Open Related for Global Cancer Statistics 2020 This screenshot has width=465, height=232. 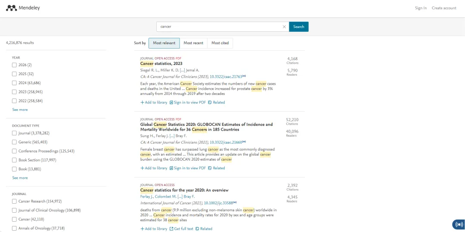(217, 168)
